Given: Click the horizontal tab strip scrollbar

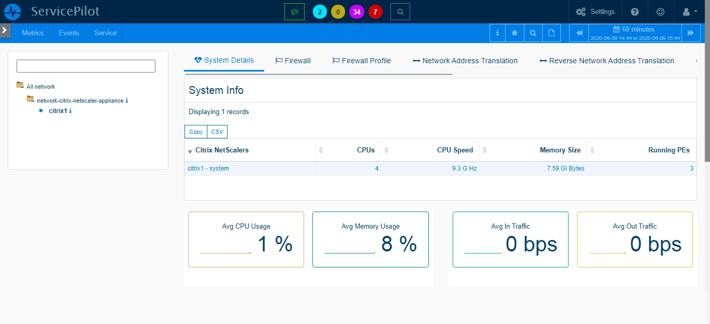Looking at the screenshot, I should pyautogui.click(x=318, y=74).
